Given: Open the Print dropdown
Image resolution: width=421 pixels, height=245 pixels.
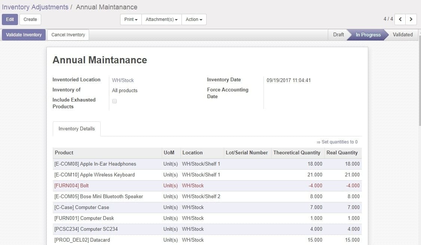Looking at the screenshot, I should click(x=131, y=19).
